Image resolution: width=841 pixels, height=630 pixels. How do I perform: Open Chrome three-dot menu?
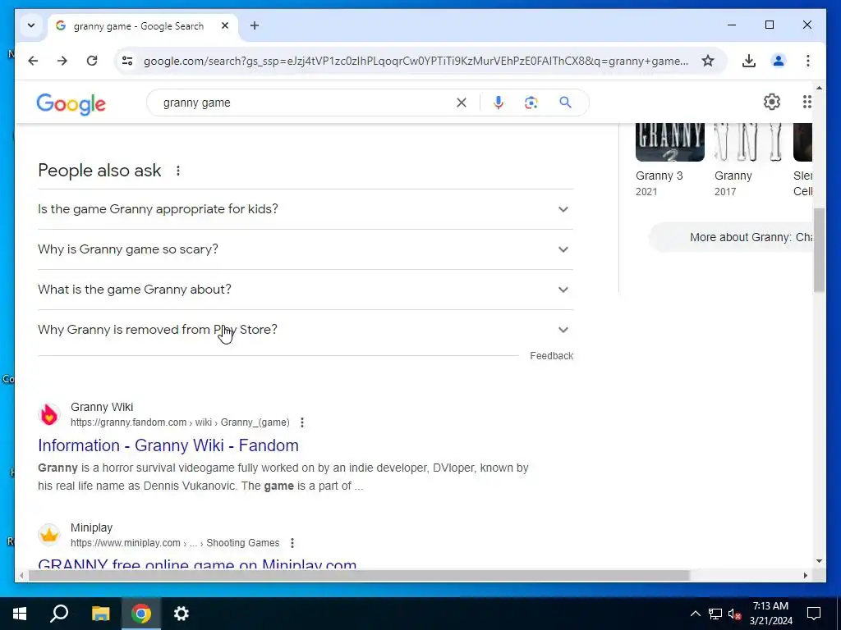[808, 61]
